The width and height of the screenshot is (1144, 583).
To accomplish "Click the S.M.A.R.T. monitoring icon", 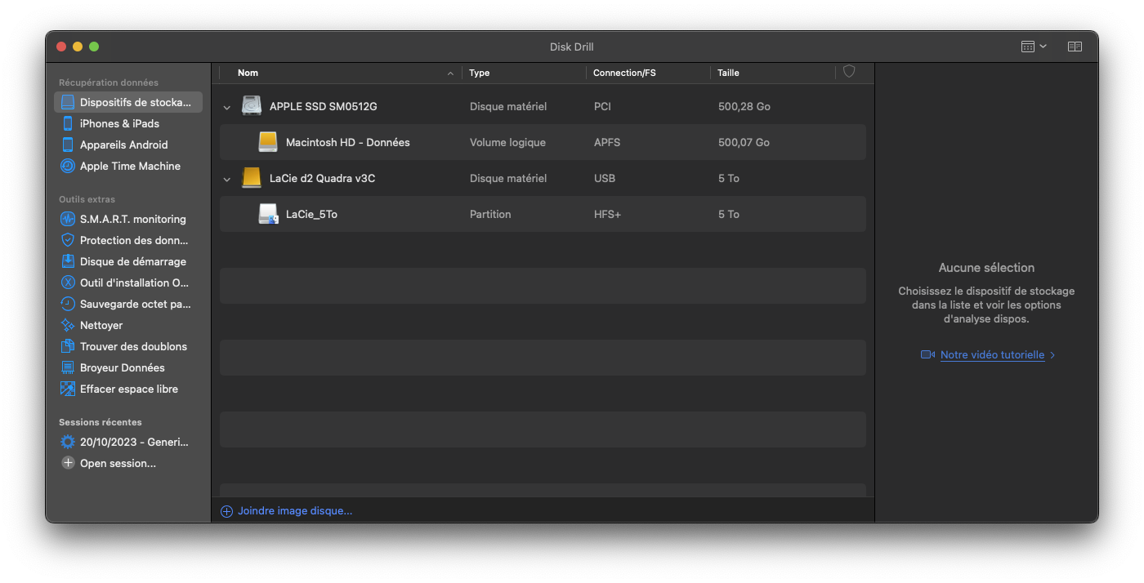I will 68,219.
